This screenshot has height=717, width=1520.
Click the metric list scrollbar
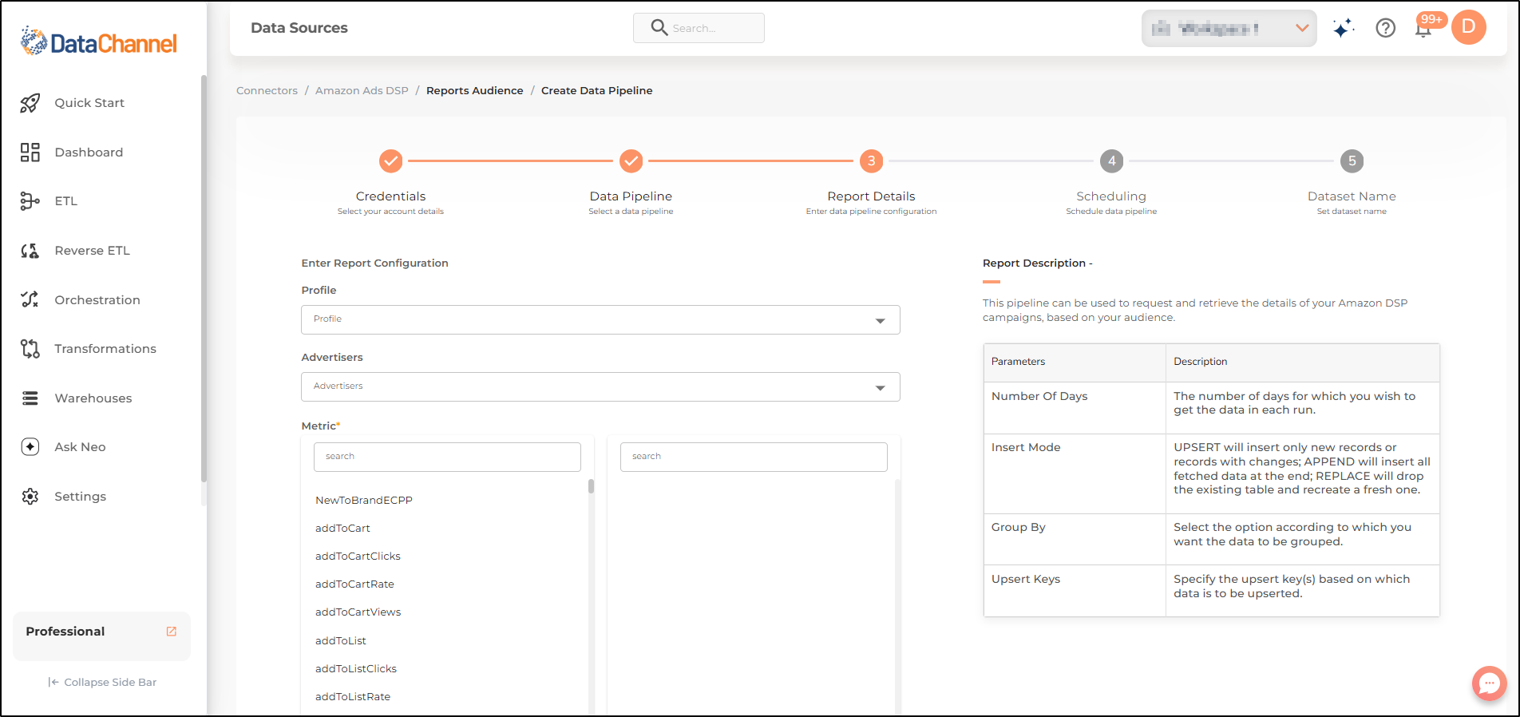pyautogui.click(x=591, y=486)
